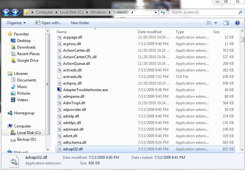Select file AdmTmpl.dll

pyautogui.click(x=74, y=103)
